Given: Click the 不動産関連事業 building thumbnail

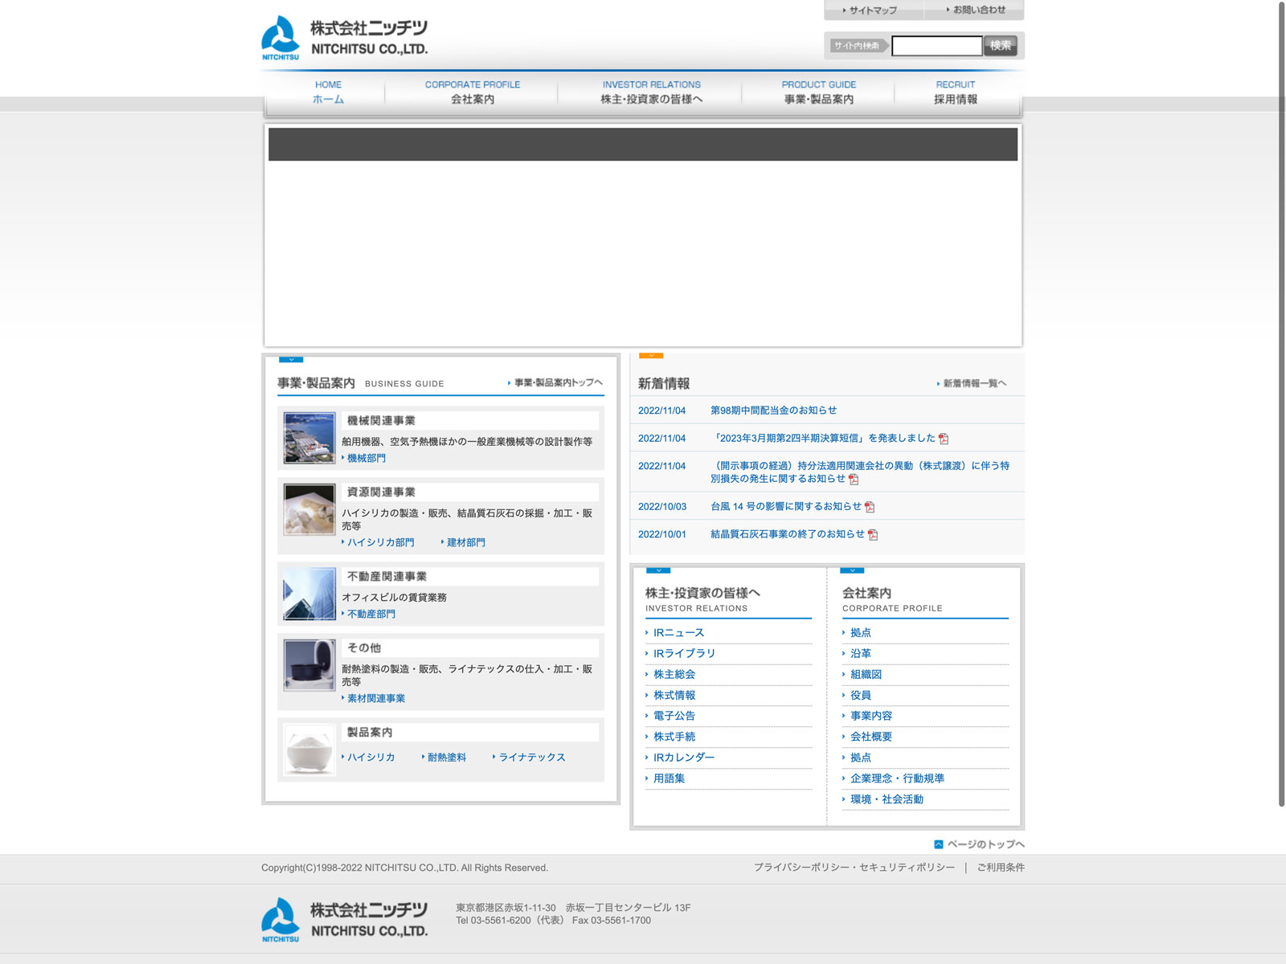Looking at the screenshot, I should point(309,594).
